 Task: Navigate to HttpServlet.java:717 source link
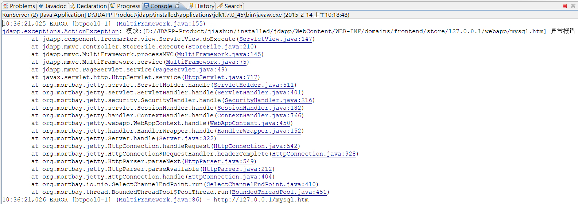click(x=221, y=77)
